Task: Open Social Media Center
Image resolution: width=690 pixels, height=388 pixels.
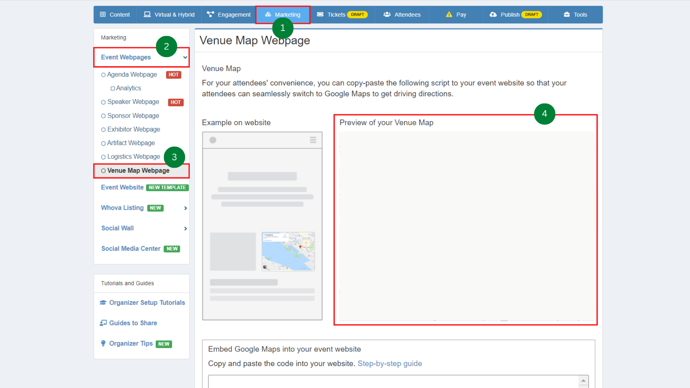Action: click(131, 249)
